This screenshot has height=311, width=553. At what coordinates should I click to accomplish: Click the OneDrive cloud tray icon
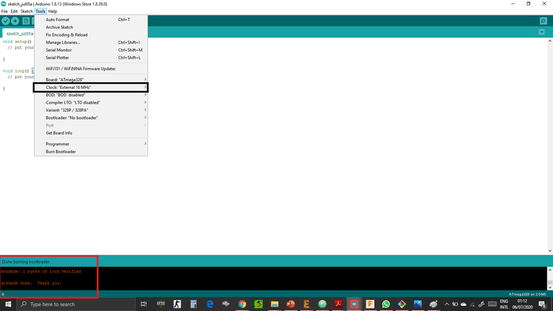tap(464, 304)
